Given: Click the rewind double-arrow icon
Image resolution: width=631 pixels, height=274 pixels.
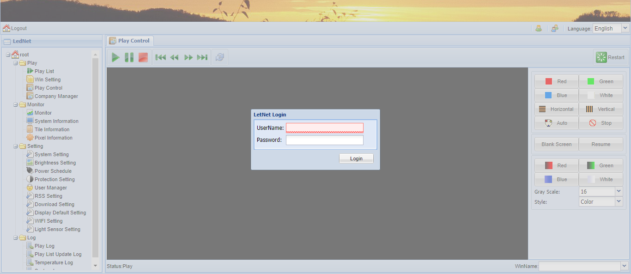Looking at the screenshot, I should 174,57.
